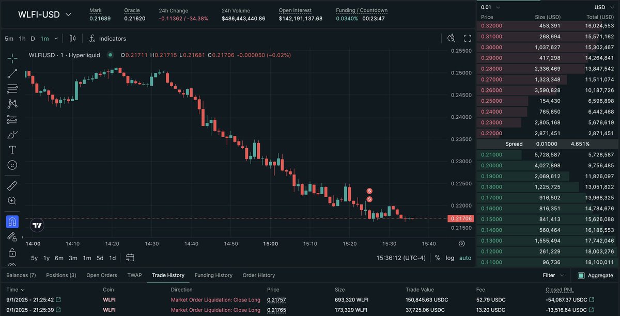Image resolution: width=620 pixels, height=316 pixels.
Task: Select the active 1m timeframe in top toolbar
Action: coord(45,39)
